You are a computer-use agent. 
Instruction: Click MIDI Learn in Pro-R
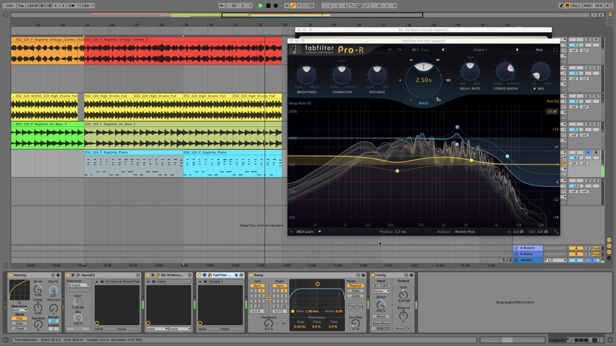pos(305,232)
